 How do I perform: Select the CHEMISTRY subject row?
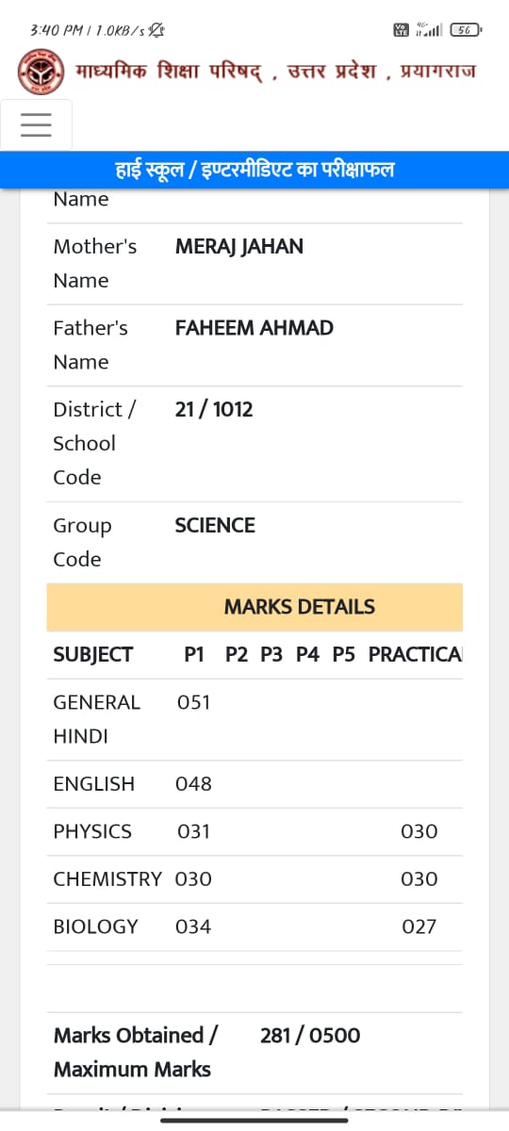coord(254,879)
